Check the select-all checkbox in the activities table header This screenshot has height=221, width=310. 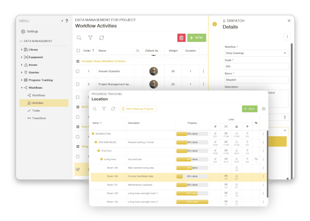[77, 50]
